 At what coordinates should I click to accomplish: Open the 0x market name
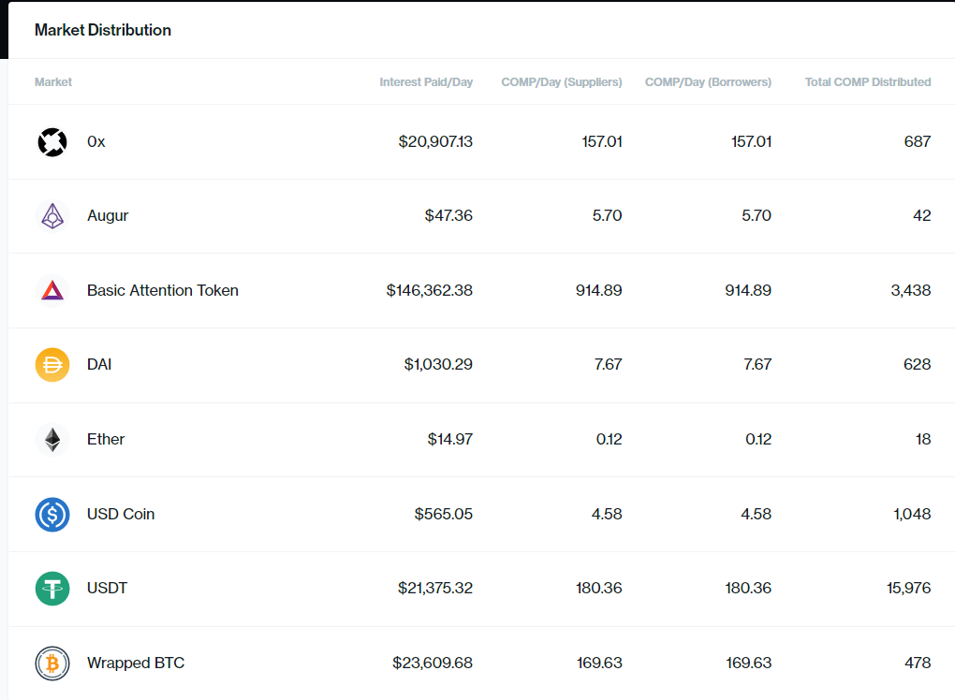coord(96,142)
